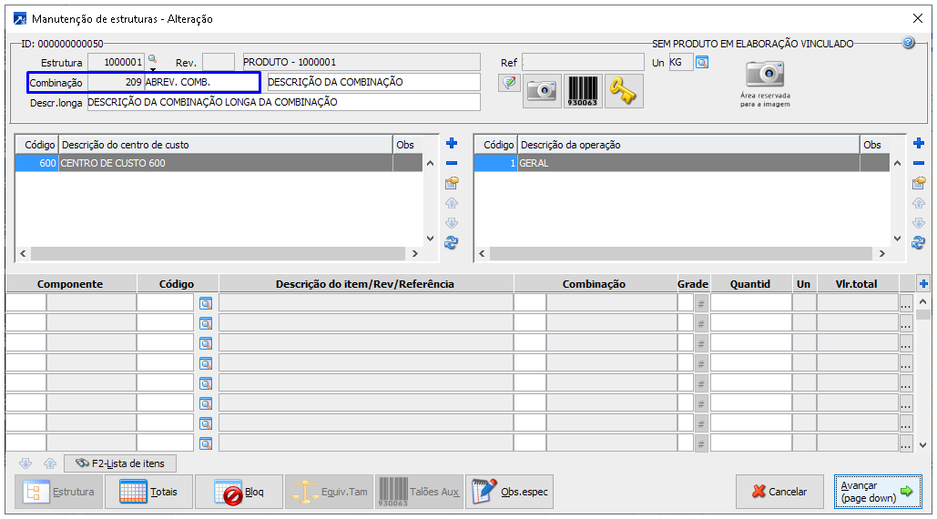Open the Totais button
The image size is (937, 519).
[148, 492]
